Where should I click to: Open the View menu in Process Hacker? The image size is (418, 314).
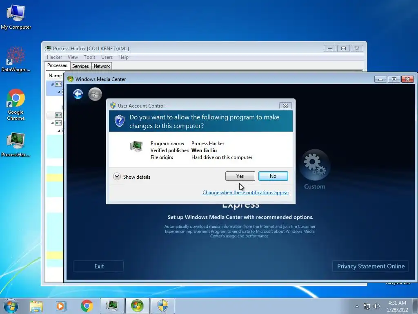click(73, 57)
